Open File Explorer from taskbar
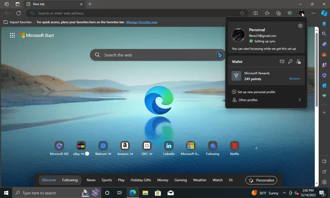This screenshot has height=198, width=330. tap(145, 193)
